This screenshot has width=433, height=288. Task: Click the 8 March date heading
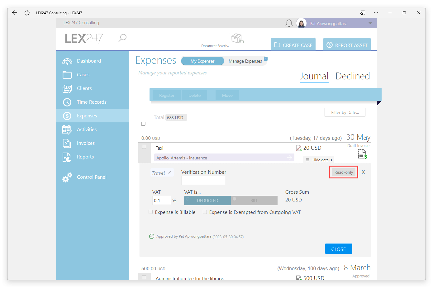click(357, 268)
